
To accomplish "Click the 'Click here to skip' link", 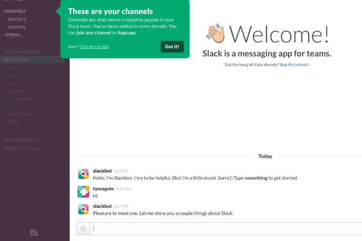I will (x=94, y=47).
